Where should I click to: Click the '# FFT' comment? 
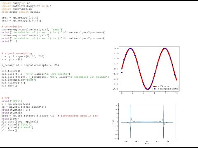(x=5, y=98)
